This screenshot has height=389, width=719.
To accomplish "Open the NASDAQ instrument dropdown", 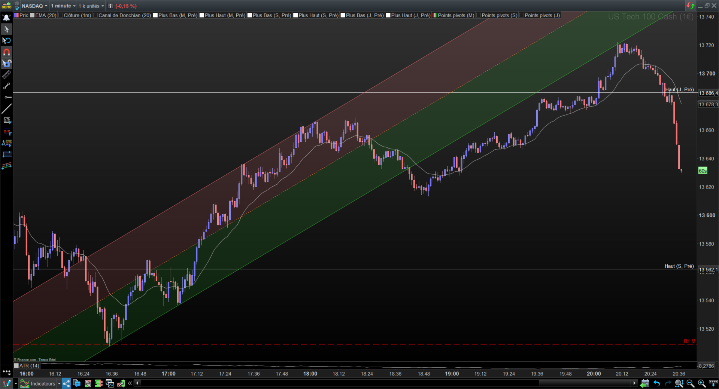I will coord(34,6).
